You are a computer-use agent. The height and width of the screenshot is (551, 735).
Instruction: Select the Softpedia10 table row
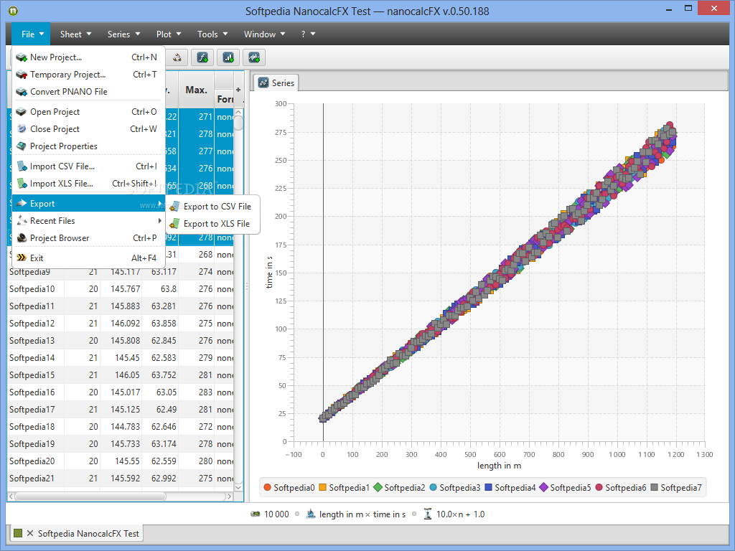121,289
